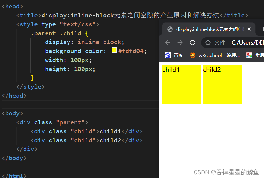
Task: Click the '.parent .child {' selector line
Action: [x=60, y=33]
